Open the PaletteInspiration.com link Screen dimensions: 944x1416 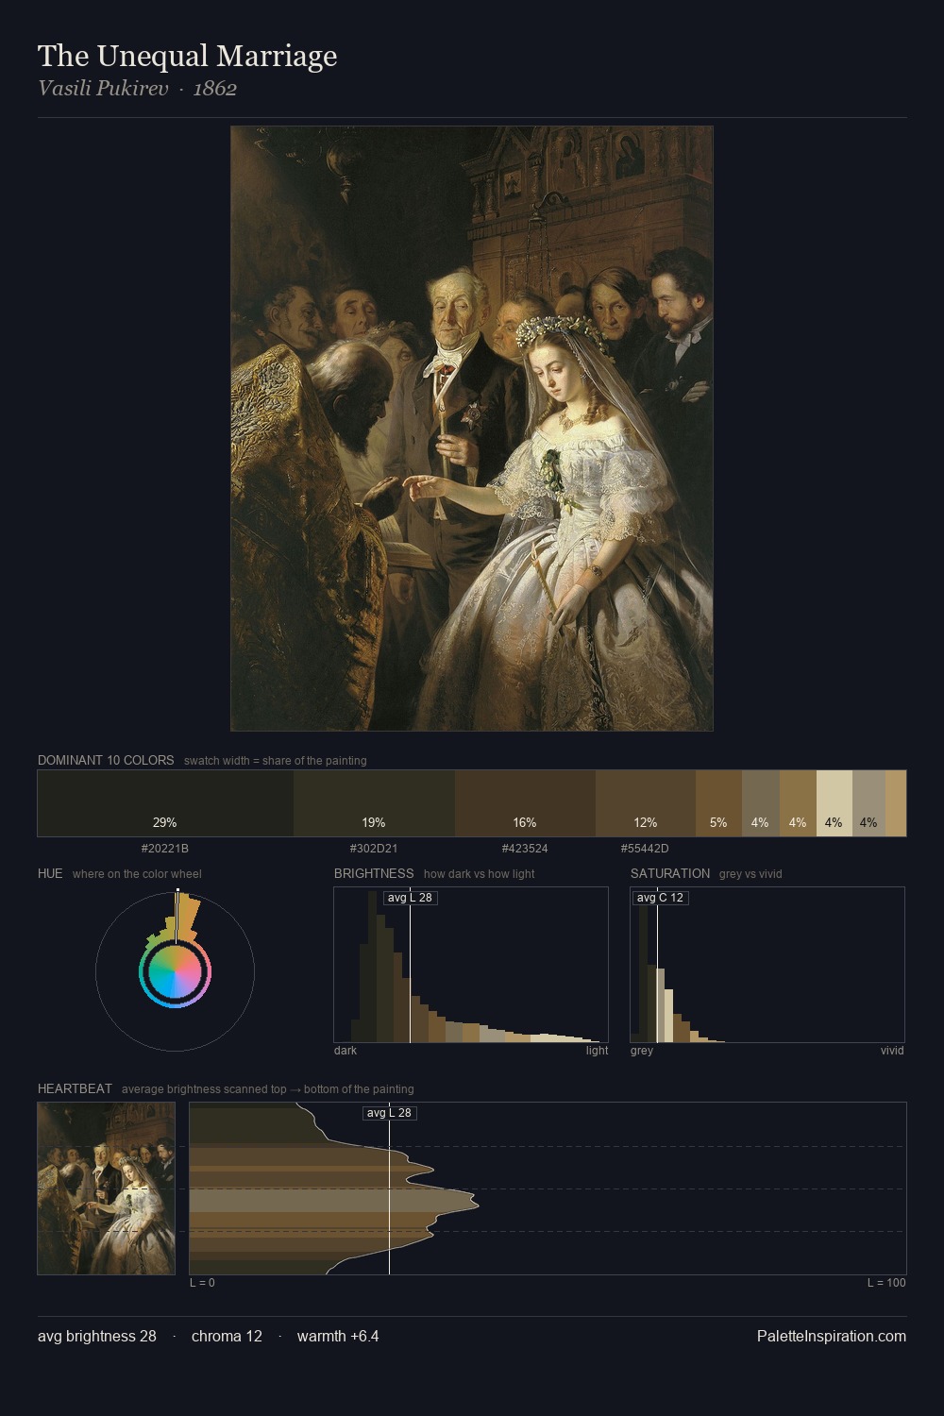tap(832, 1336)
